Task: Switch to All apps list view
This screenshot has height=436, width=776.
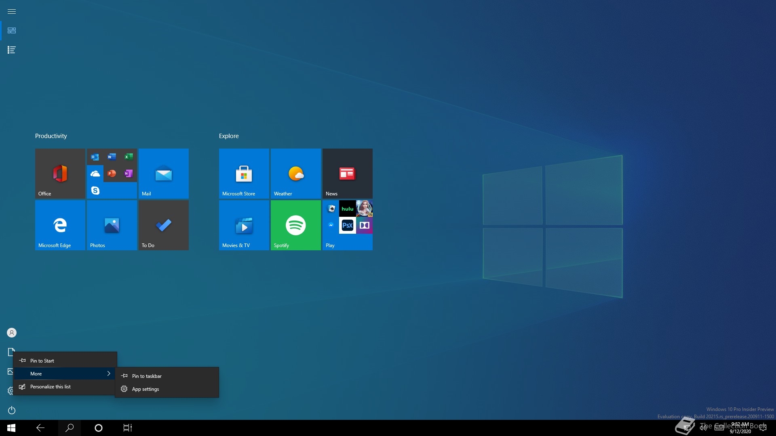Action: tap(12, 50)
